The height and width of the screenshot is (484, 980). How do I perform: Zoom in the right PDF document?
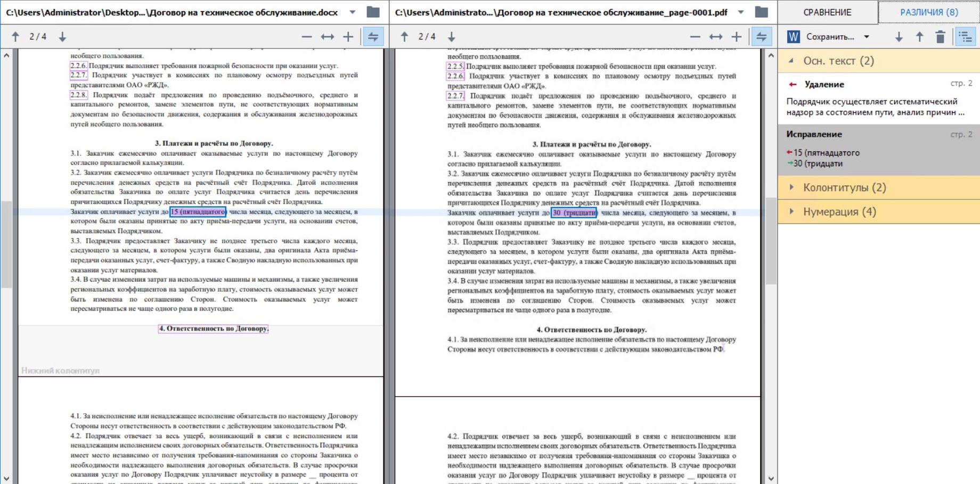pos(736,37)
